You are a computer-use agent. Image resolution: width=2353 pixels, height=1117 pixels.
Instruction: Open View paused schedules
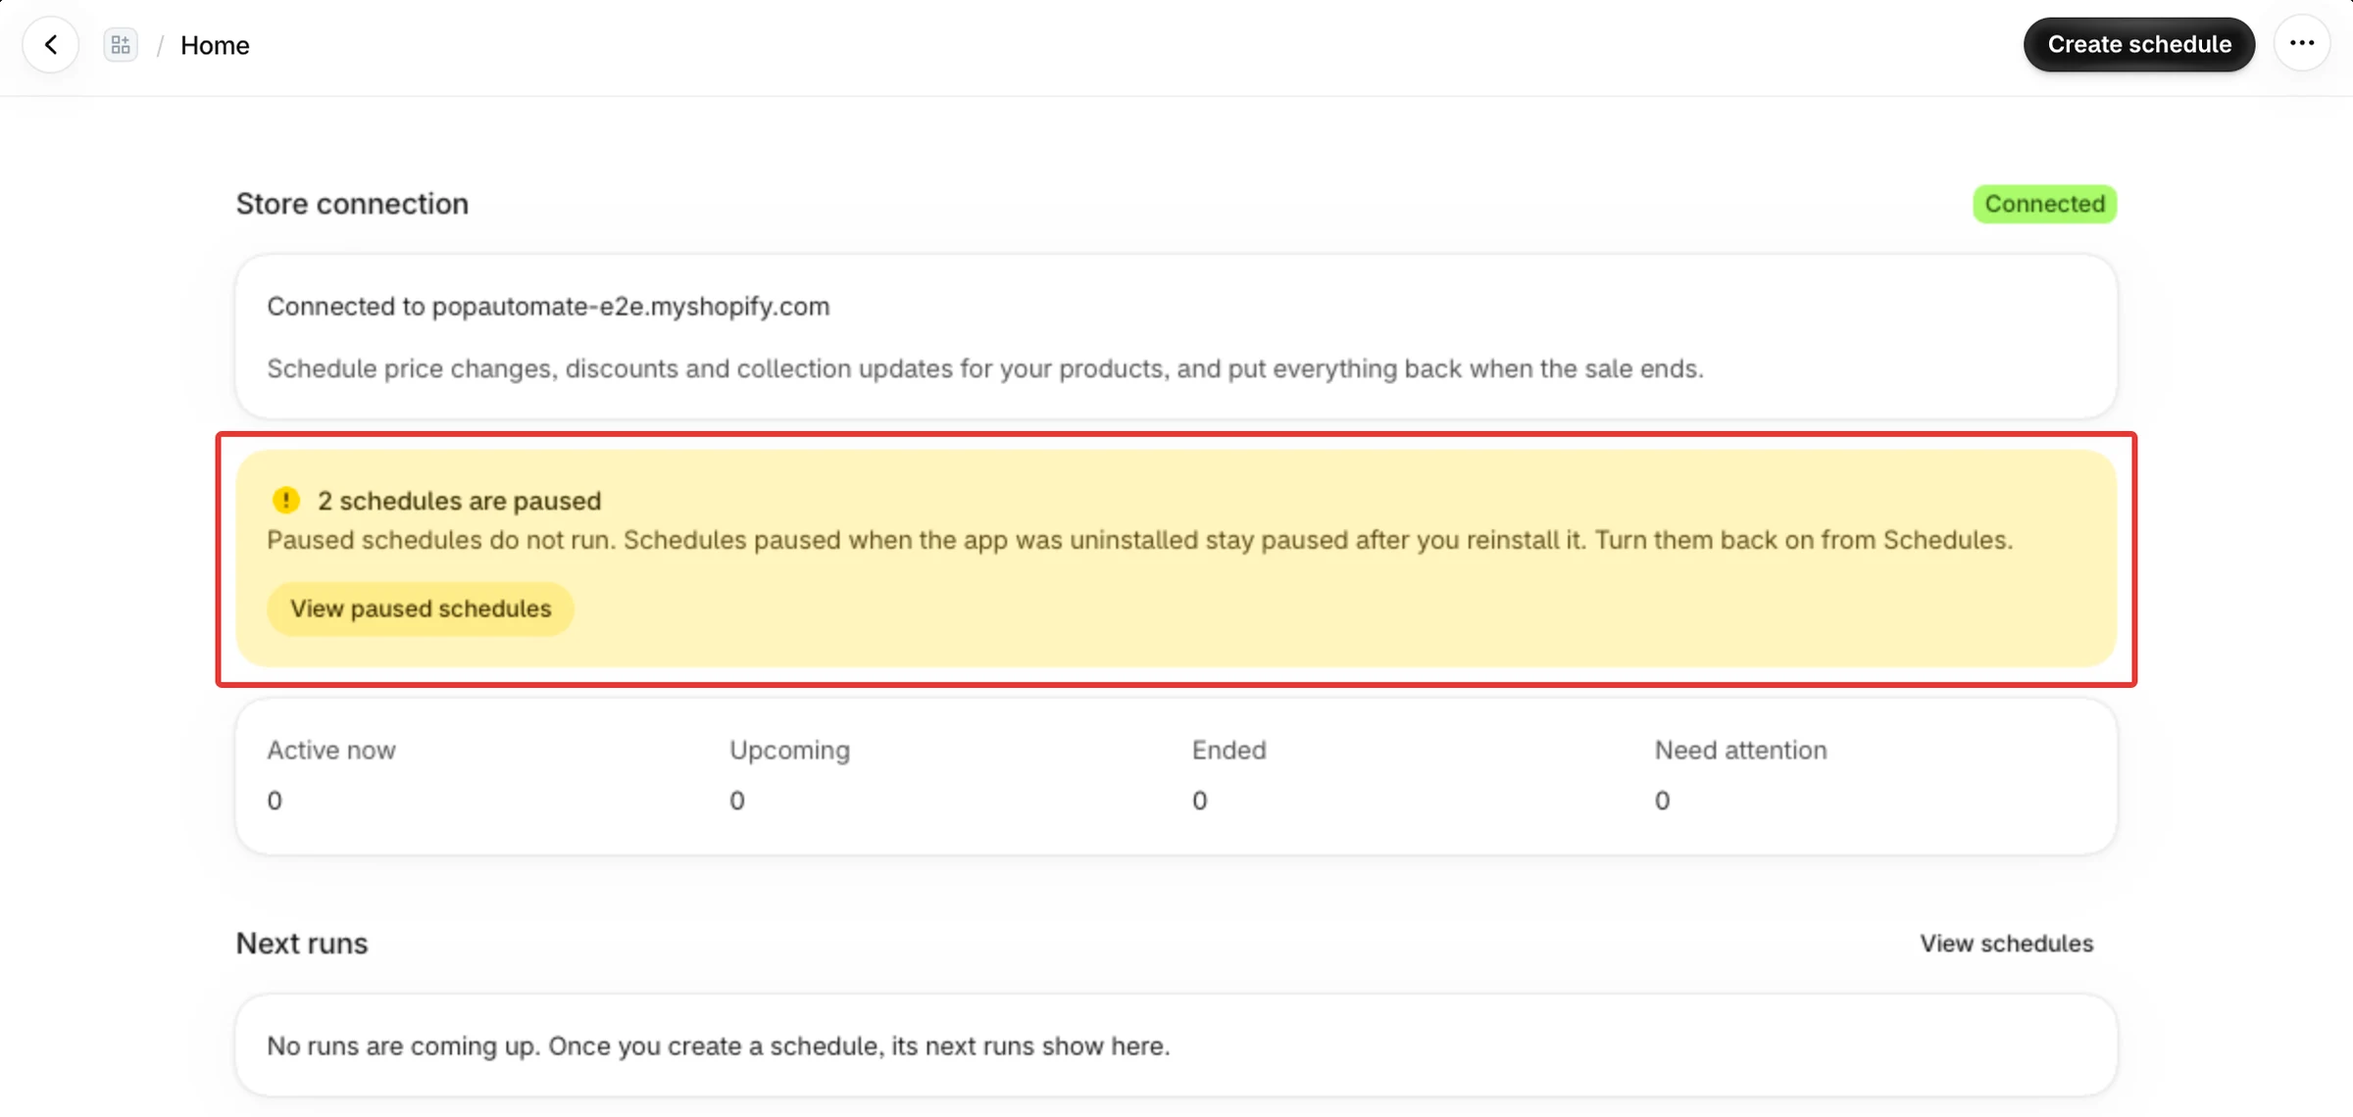click(421, 608)
